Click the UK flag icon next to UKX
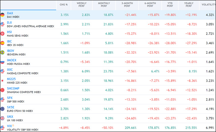 (x=2, y=118)
